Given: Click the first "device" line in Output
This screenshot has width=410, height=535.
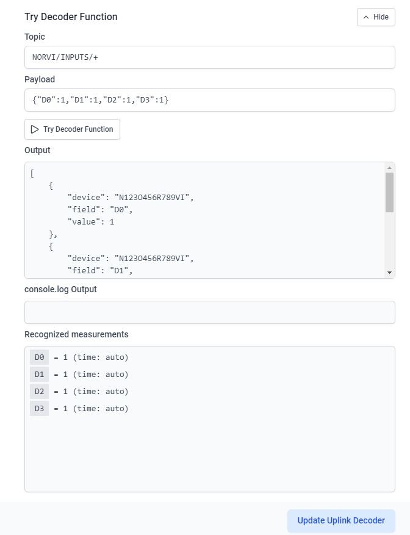Looking at the screenshot, I should click(x=131, y=198).
